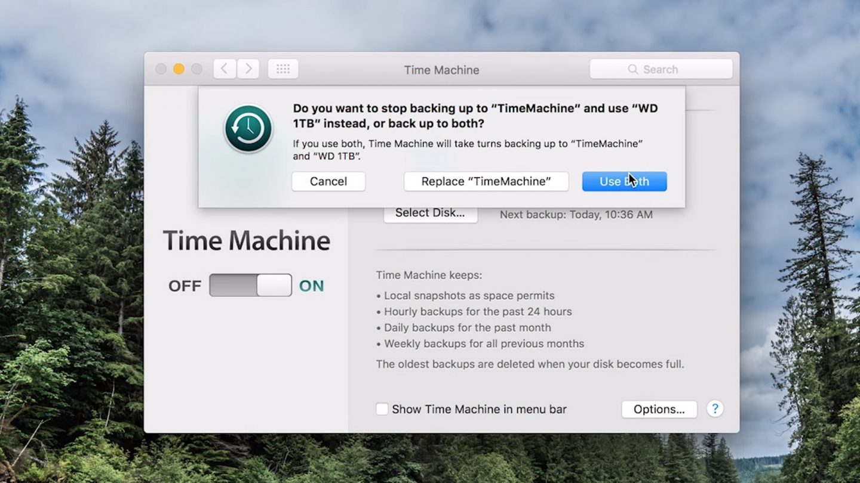Click "Weekly backups for all previous months"

(x=480, y=343)
